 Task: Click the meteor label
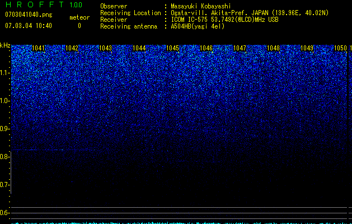pyautogui.click(x=79, y=17)
